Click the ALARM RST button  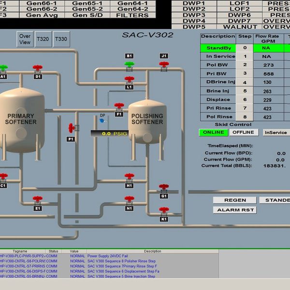pyautogui.click(x=234, y=210)
